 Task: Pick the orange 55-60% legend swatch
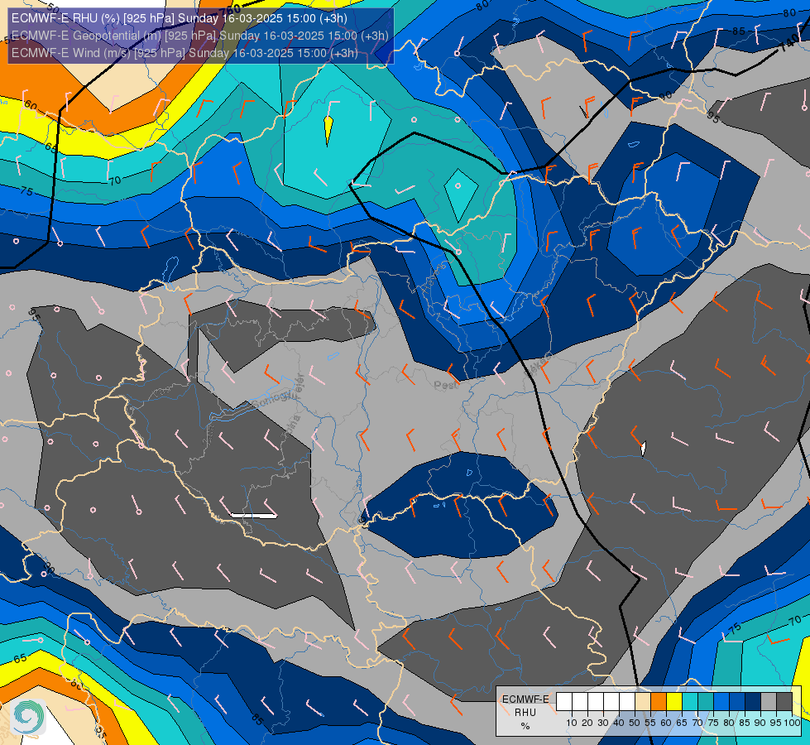pos(658,702)
